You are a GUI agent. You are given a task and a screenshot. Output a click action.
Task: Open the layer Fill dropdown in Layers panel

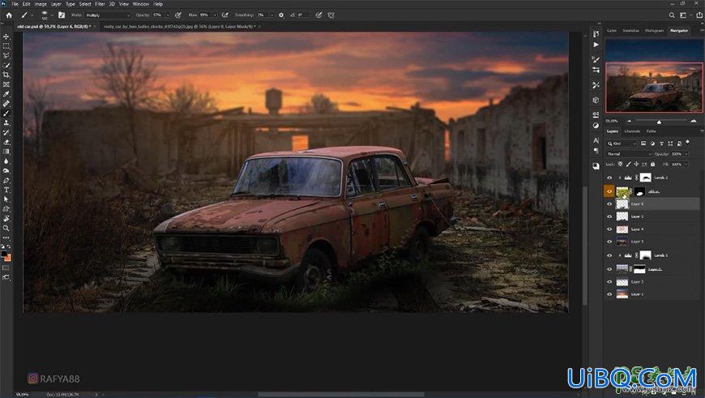pyautogui.click(x=686, y=165)
